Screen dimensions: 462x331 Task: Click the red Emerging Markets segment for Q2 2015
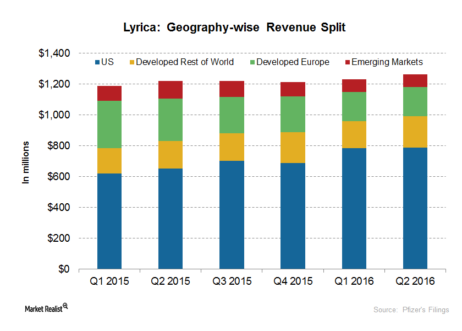170,90
